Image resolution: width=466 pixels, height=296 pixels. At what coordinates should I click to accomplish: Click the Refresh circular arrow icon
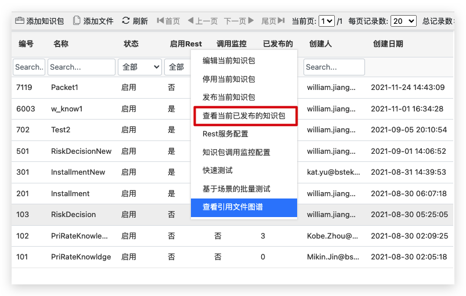[x=126, y=21]
